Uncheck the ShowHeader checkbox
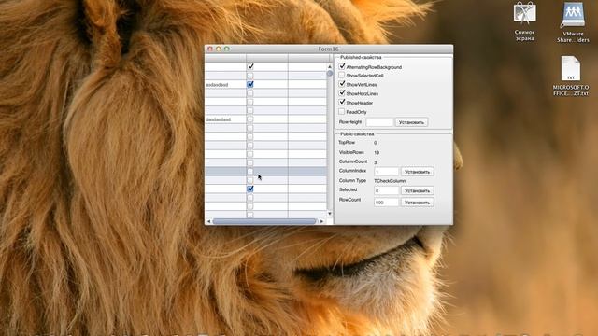The width and height of the screenshot is (598, 336). click(342, 102)
